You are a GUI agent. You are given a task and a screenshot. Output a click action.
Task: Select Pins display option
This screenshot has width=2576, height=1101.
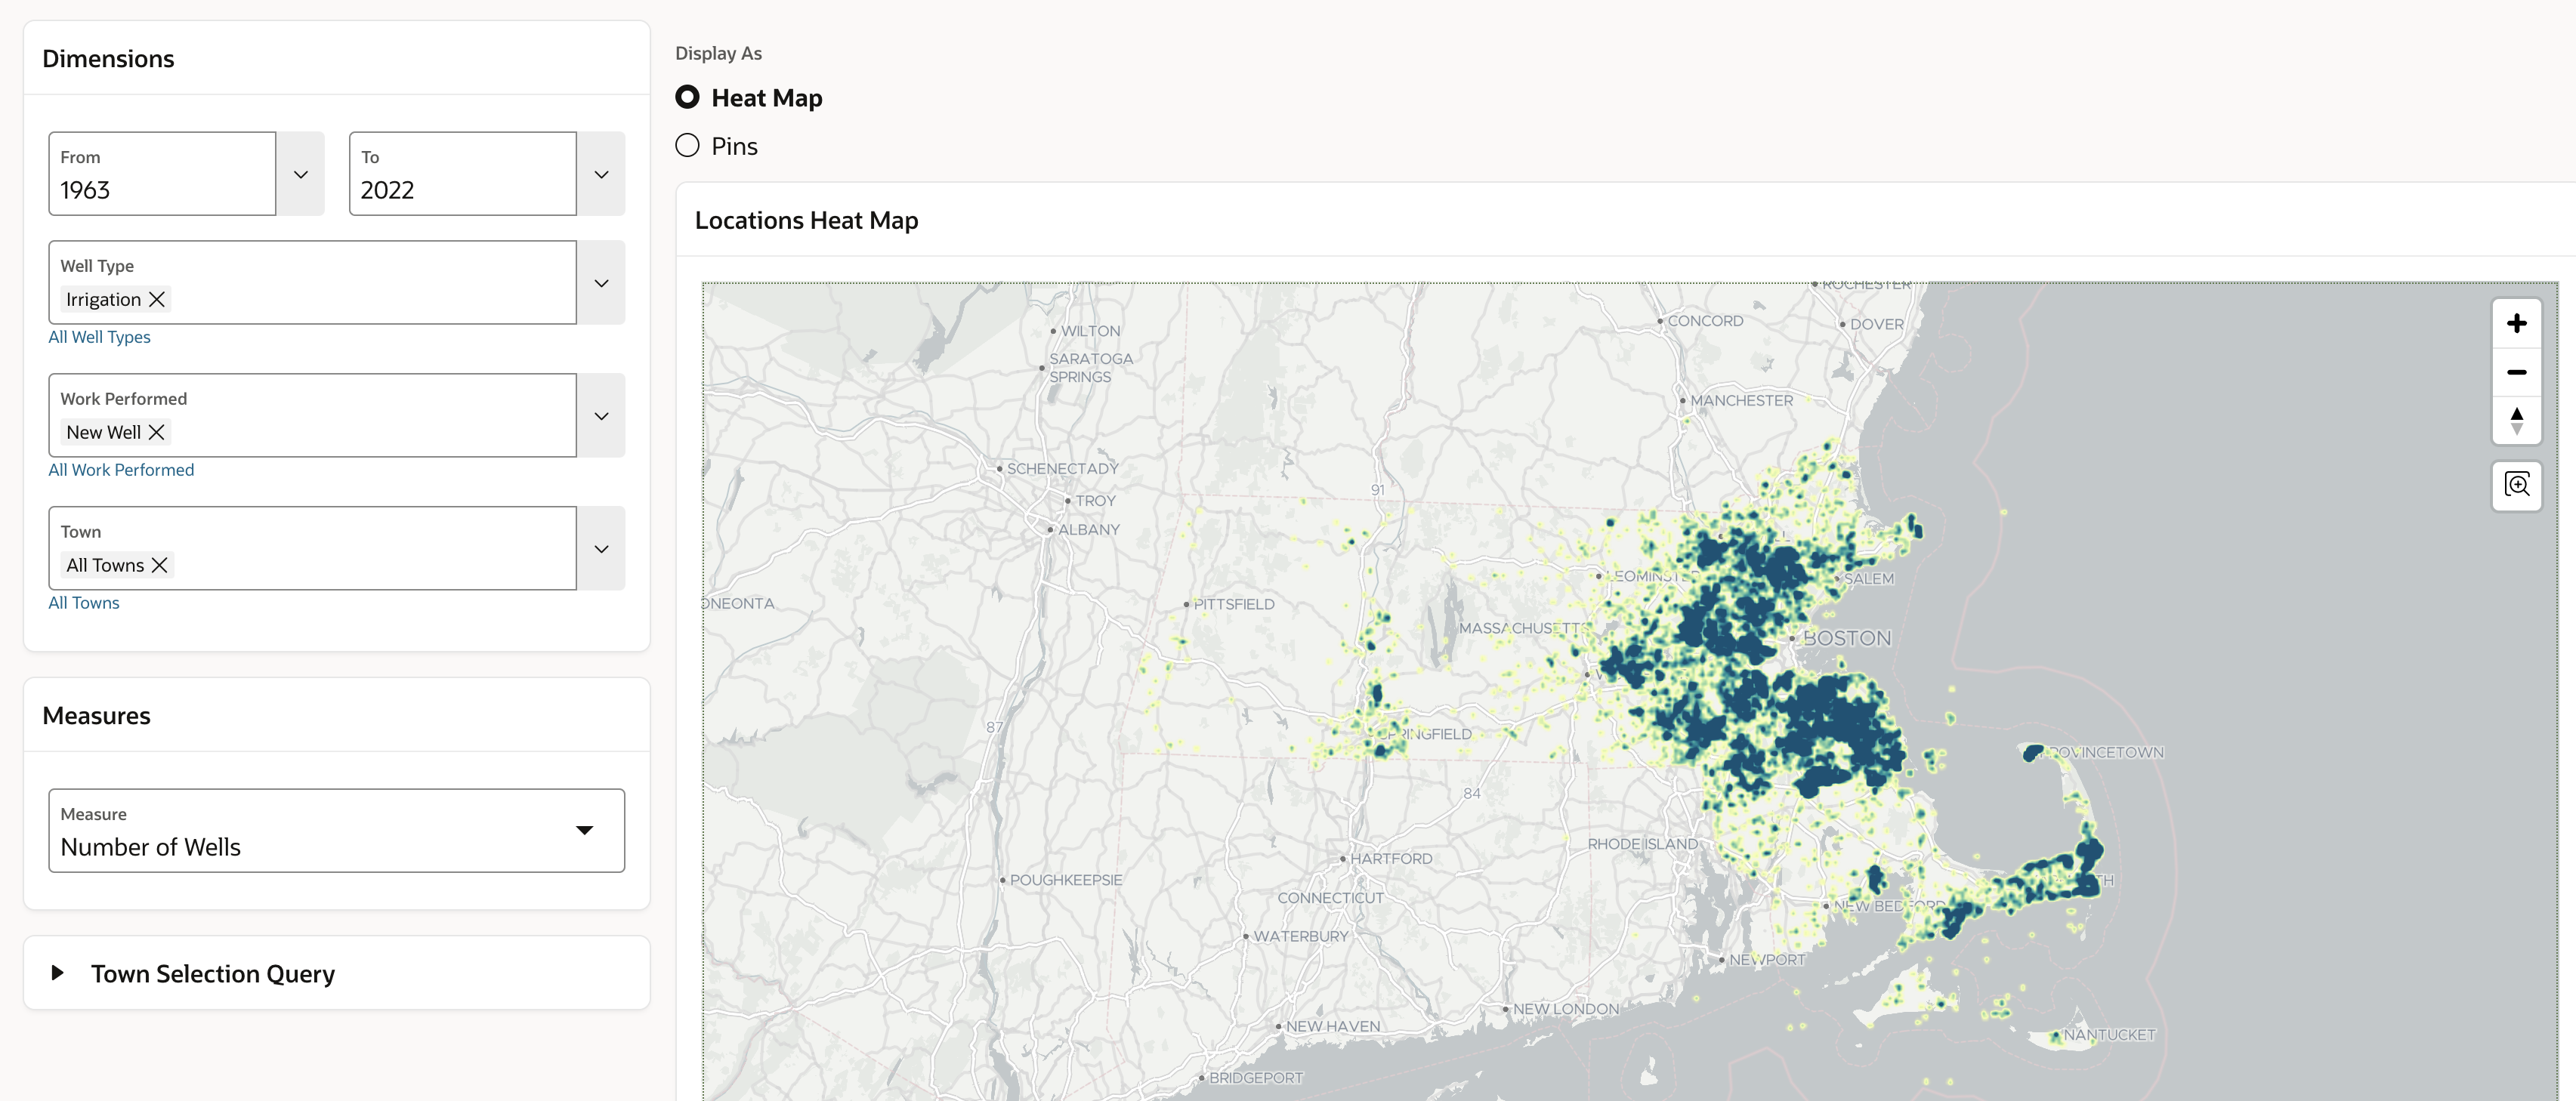687,146
